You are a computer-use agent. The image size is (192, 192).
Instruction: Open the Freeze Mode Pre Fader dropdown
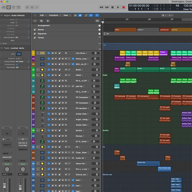pyautogui.click(x=22, y=61)
